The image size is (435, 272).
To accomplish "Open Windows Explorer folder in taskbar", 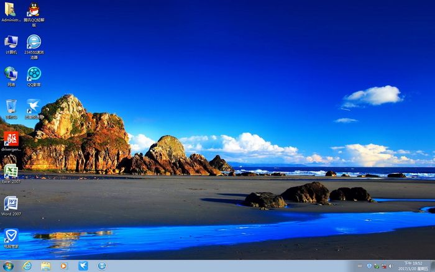I will [46, 266].
